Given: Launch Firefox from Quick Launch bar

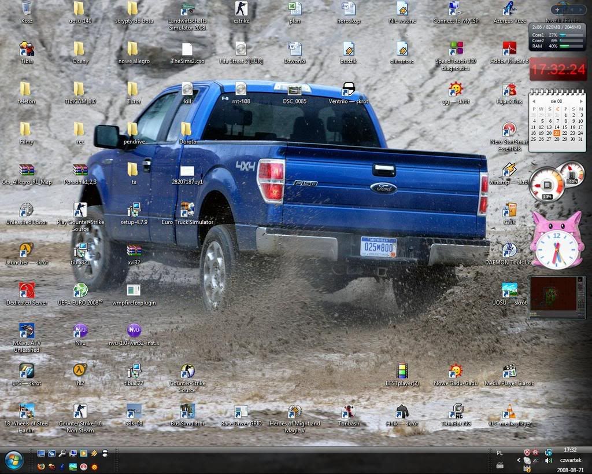Looking at the screenshot, I should click(42, 467).
